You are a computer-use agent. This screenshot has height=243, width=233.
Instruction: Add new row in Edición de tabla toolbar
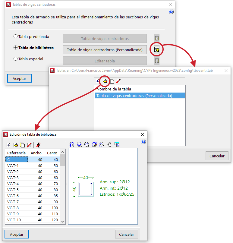tap(9, 145)
